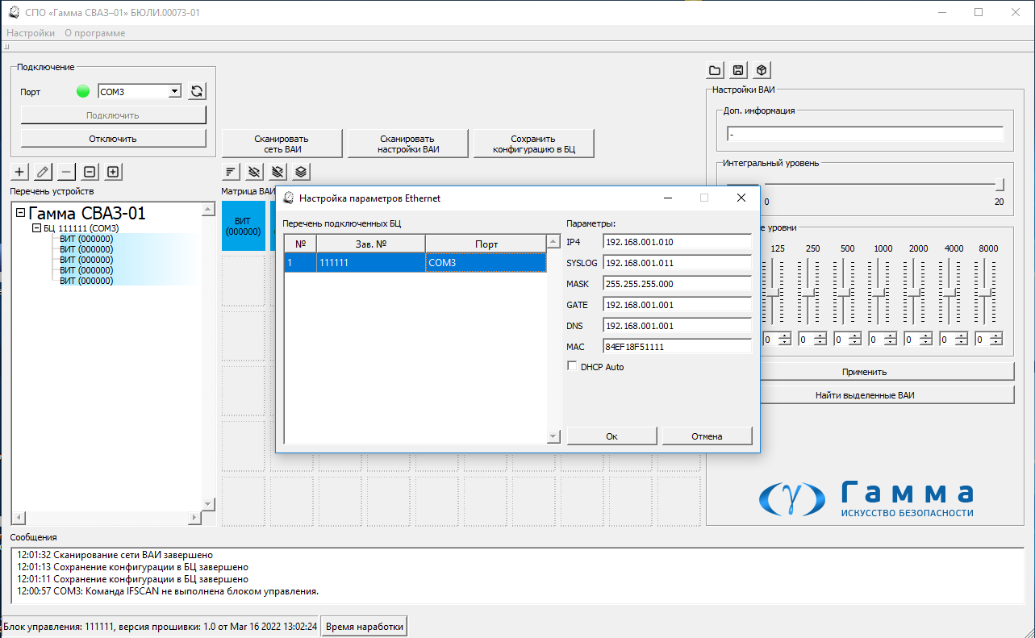Click the MASK field
This screenshot has width=1035, height=638.
(677, 284)
